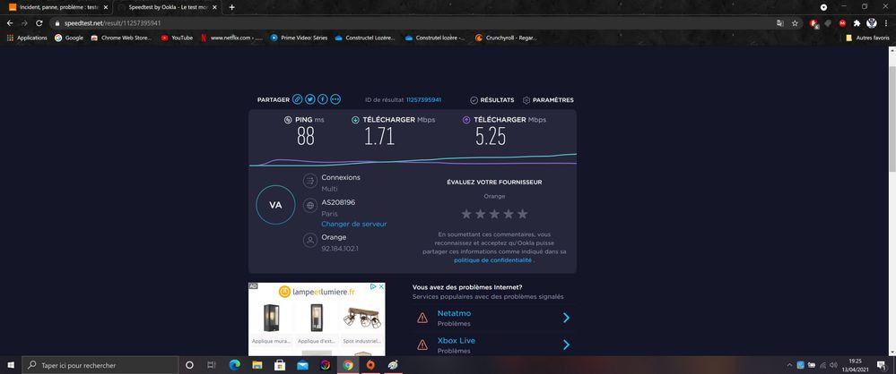Click Netatmo warning triangle icon

tap(422, 318)
